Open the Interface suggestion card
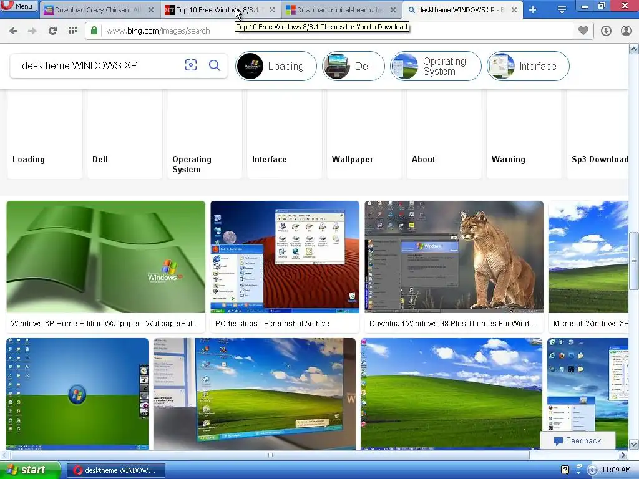The width and height of the screenshot is (639, 479). point(285,133)
